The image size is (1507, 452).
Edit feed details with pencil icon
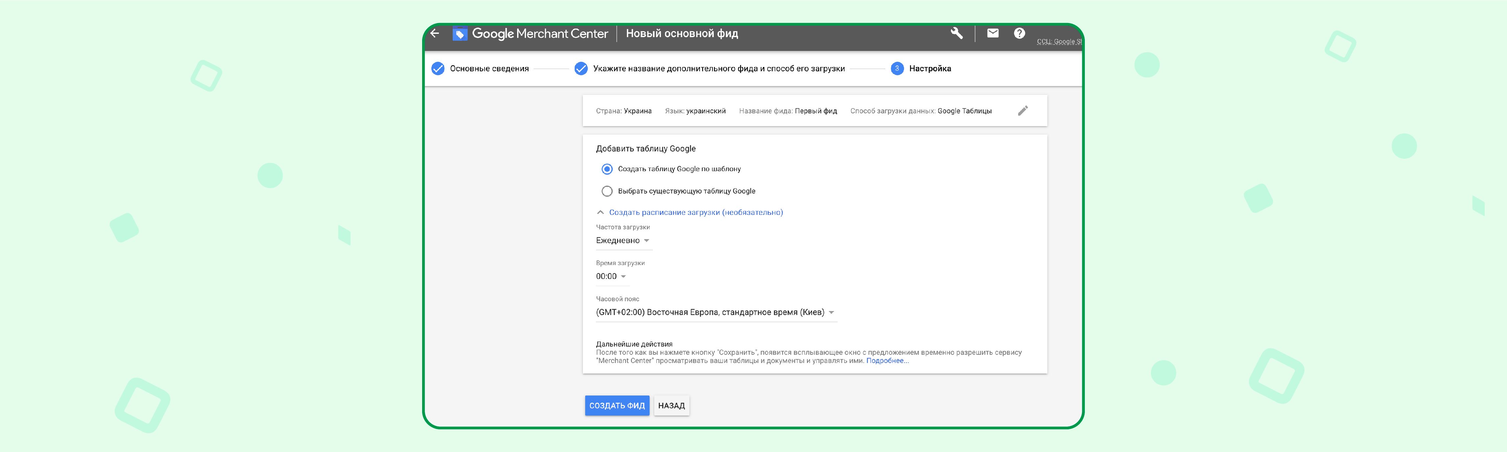tap(1023, 110)
